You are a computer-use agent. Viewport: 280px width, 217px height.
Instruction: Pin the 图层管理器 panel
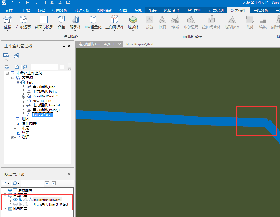64,174
